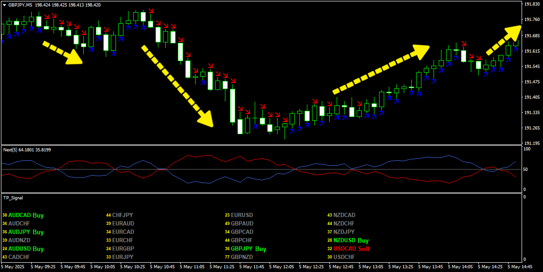Screen dimensions: 543x272
Task: Click the short downward yellow dashed arrow
Action: point(62,53)
